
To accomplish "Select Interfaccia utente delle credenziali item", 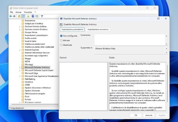I will point(39,47).
